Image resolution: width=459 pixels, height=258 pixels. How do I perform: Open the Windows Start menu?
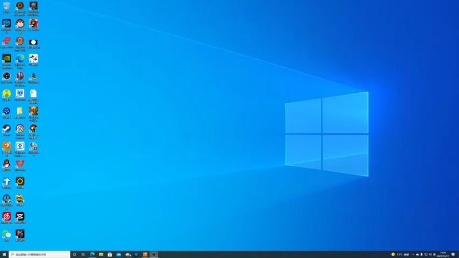pyautogui.click(x=4, y=255)
